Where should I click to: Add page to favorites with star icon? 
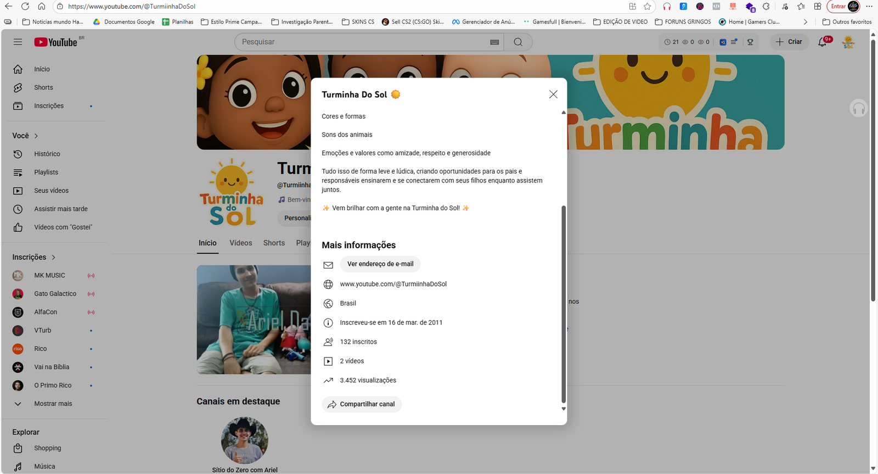648,7
